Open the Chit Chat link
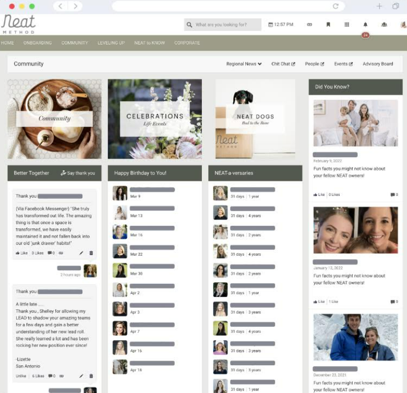The width and height of the screenshot is (407, 393). [x=283, y=64]
